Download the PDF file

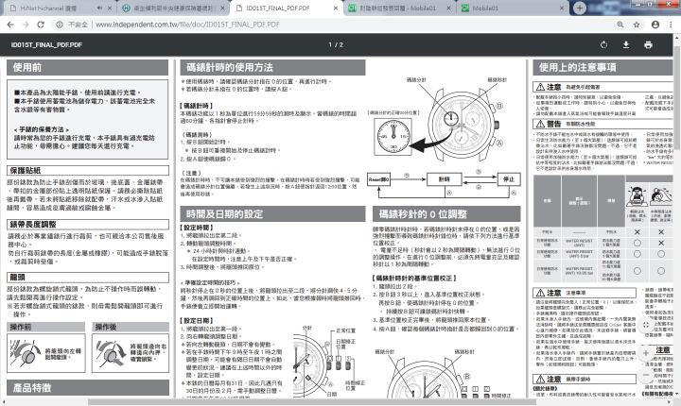[x=626, y=44]
